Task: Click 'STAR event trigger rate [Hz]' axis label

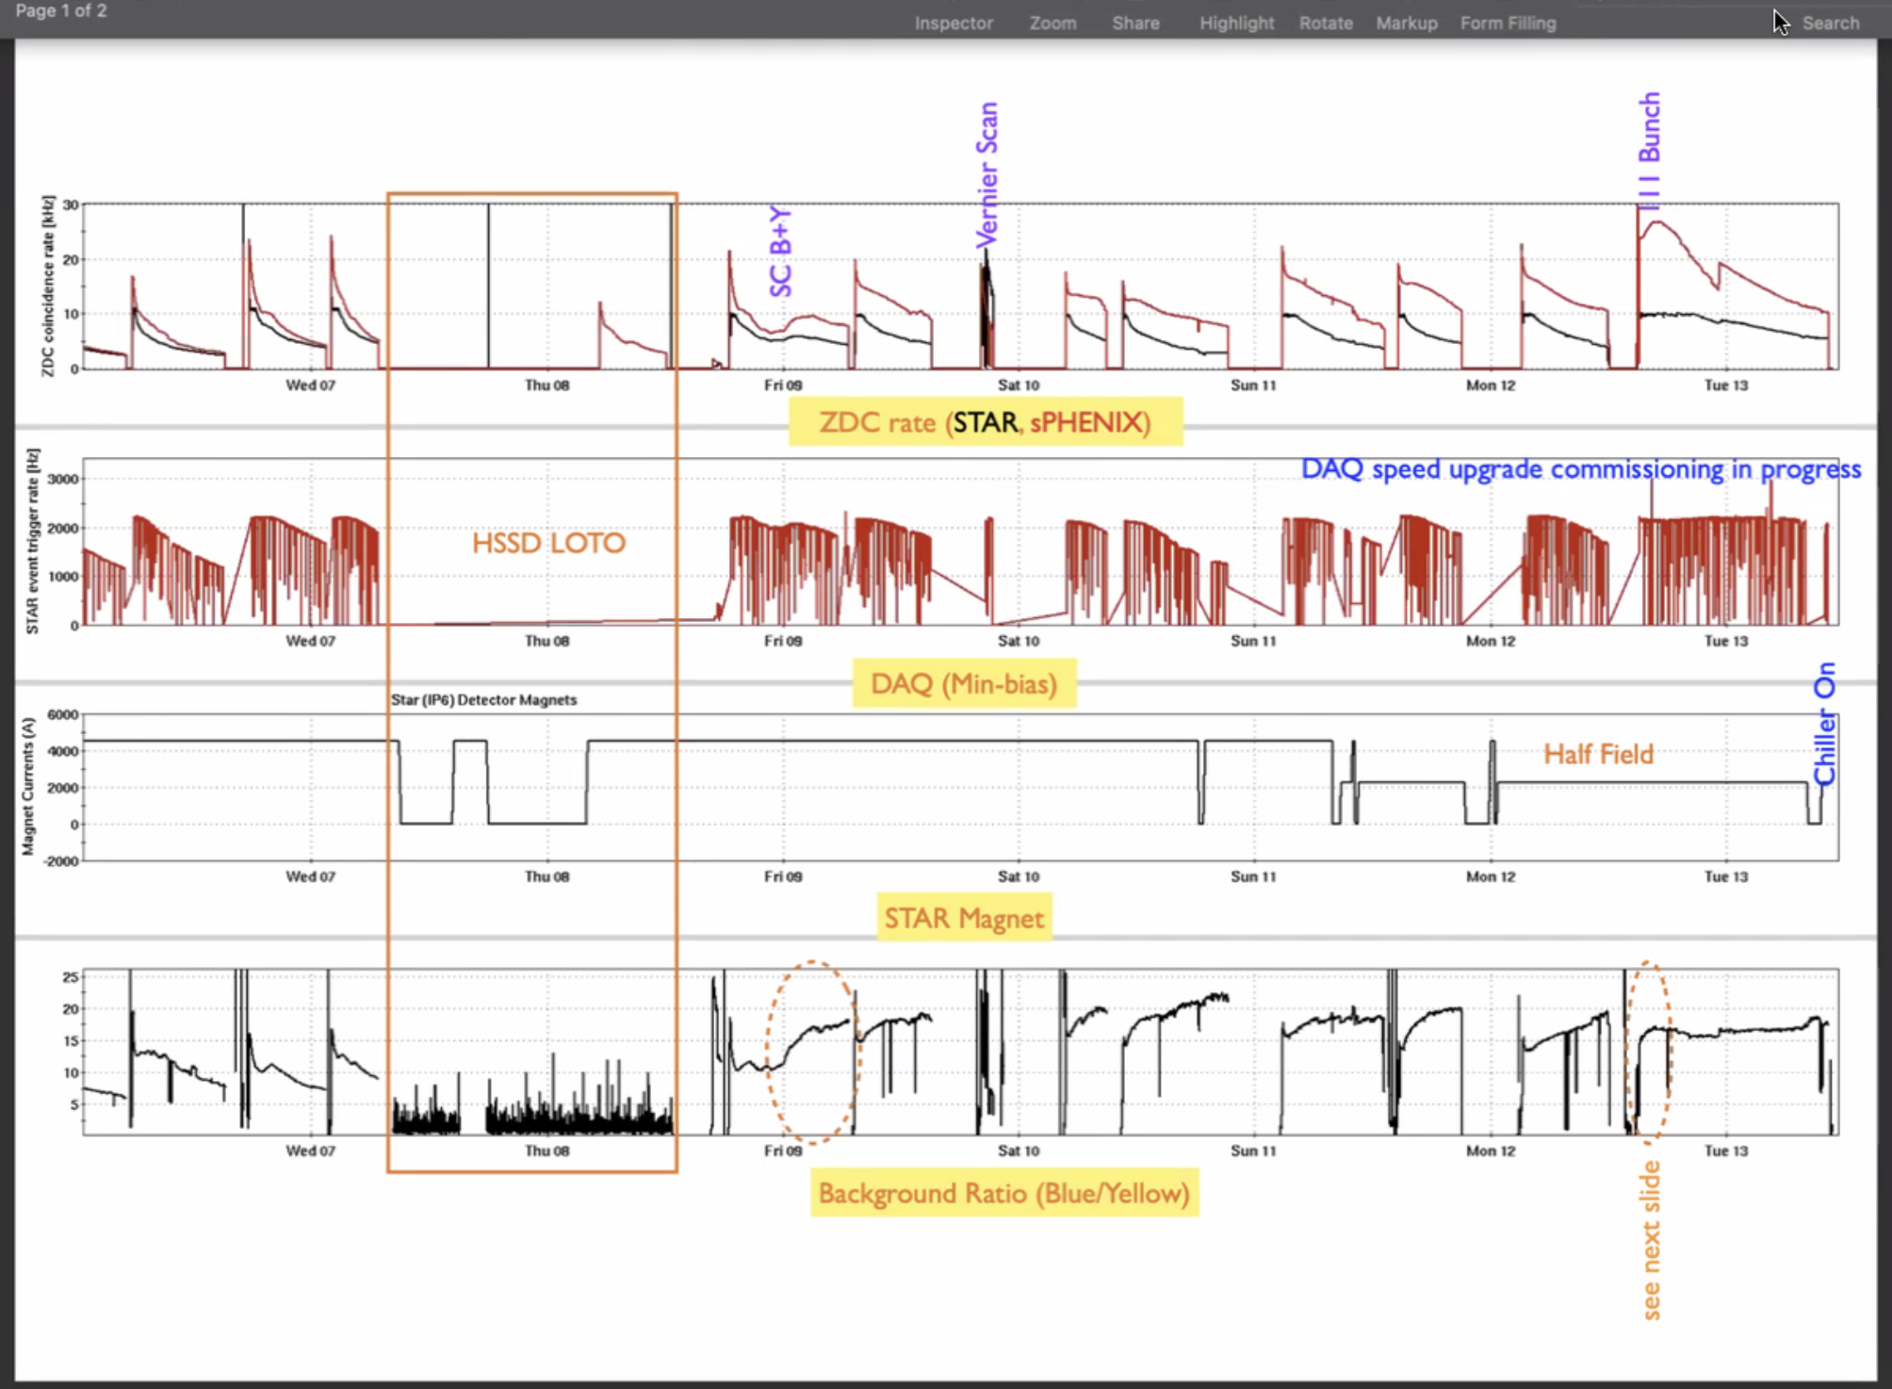Action: click(x=32, y=542)
